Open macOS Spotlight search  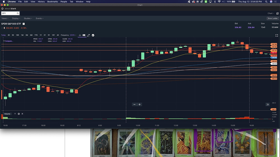coord(266,2)
